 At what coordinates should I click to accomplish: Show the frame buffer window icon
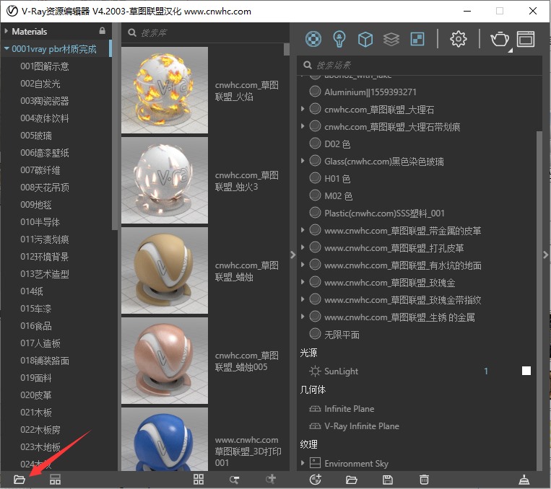pyautogui.click(x=525, y=39)
